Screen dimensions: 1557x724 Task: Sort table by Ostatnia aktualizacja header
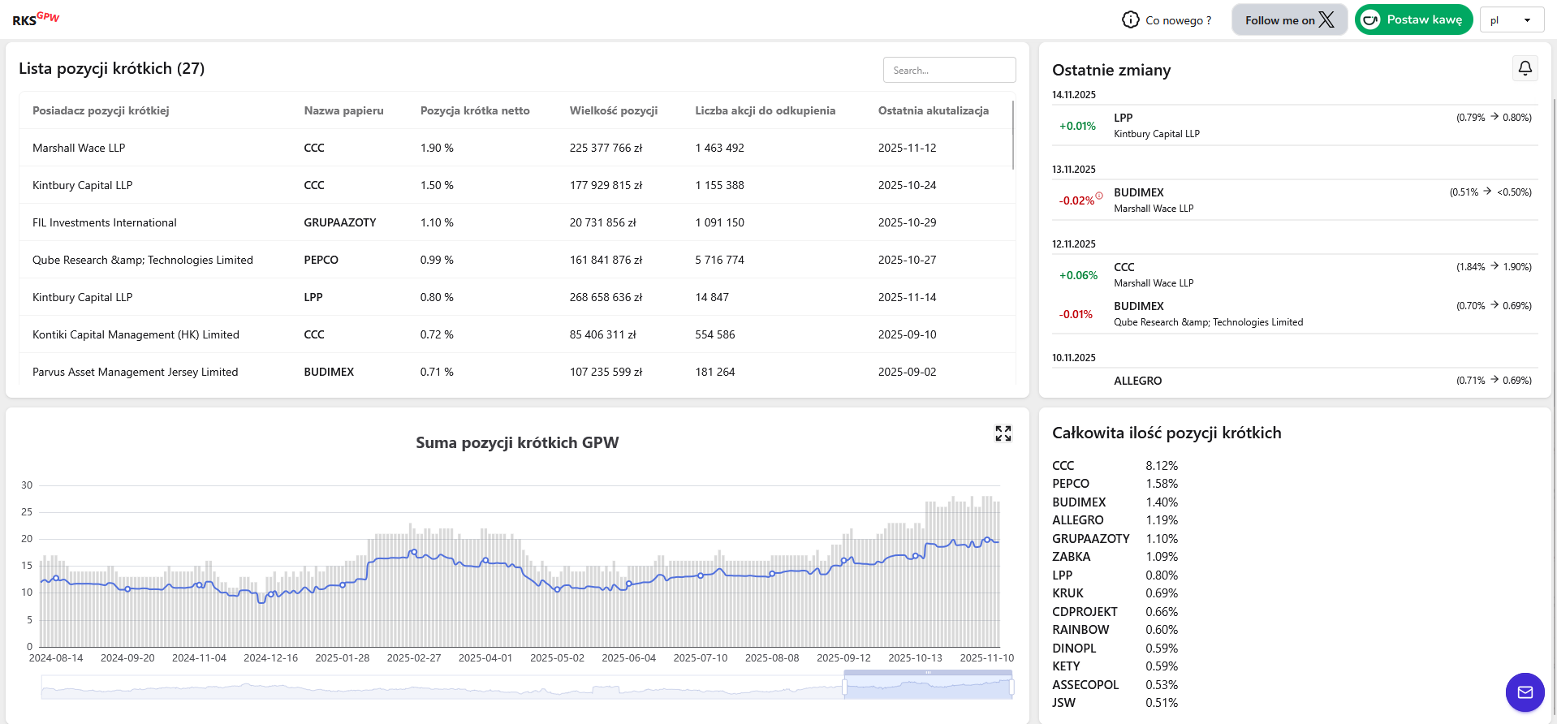tap(933, 110)
